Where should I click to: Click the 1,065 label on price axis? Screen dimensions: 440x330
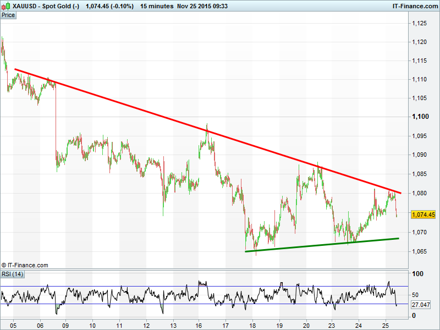pos(420,251)
